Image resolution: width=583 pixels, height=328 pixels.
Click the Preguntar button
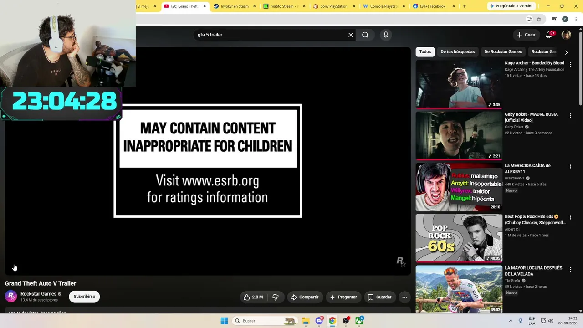tap(343, 297)
